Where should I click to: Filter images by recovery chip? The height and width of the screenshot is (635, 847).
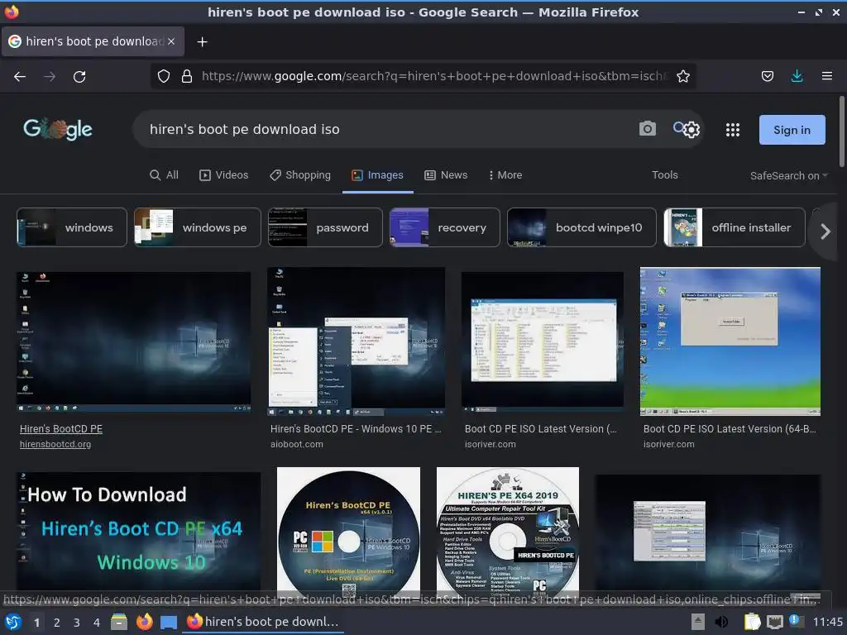coord(444,227)
